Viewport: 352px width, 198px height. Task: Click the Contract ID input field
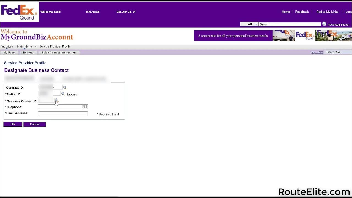tap(51, 87)
